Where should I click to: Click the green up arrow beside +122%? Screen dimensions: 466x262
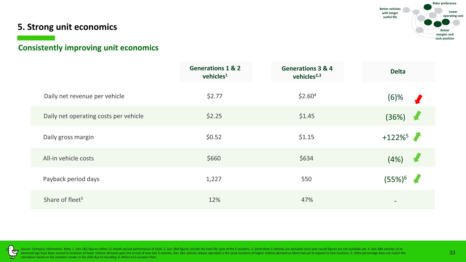[417, 137]
